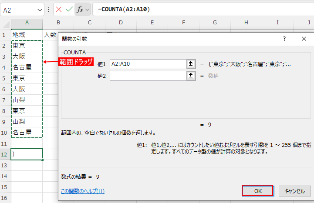Click cell A8 containing 東京
The image size is (314, 203).
click(27, 111)
